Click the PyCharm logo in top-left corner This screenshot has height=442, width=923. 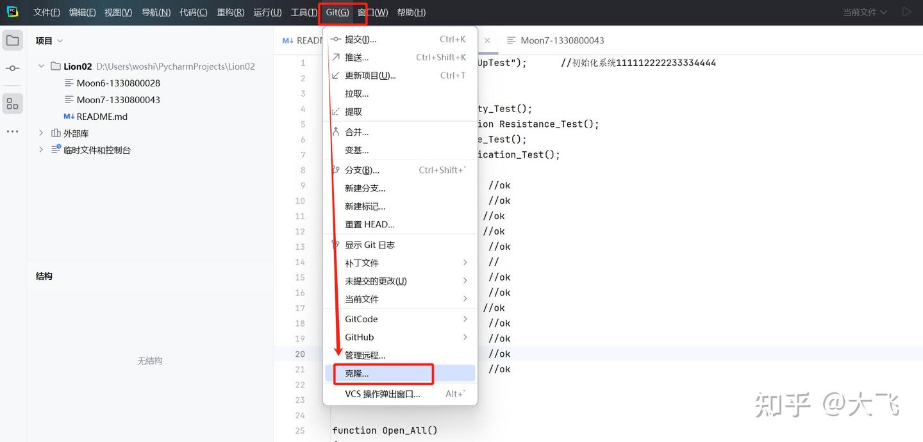point(12,12)
